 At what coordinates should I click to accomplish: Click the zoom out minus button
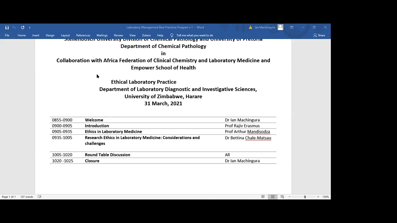coord(290,197)
